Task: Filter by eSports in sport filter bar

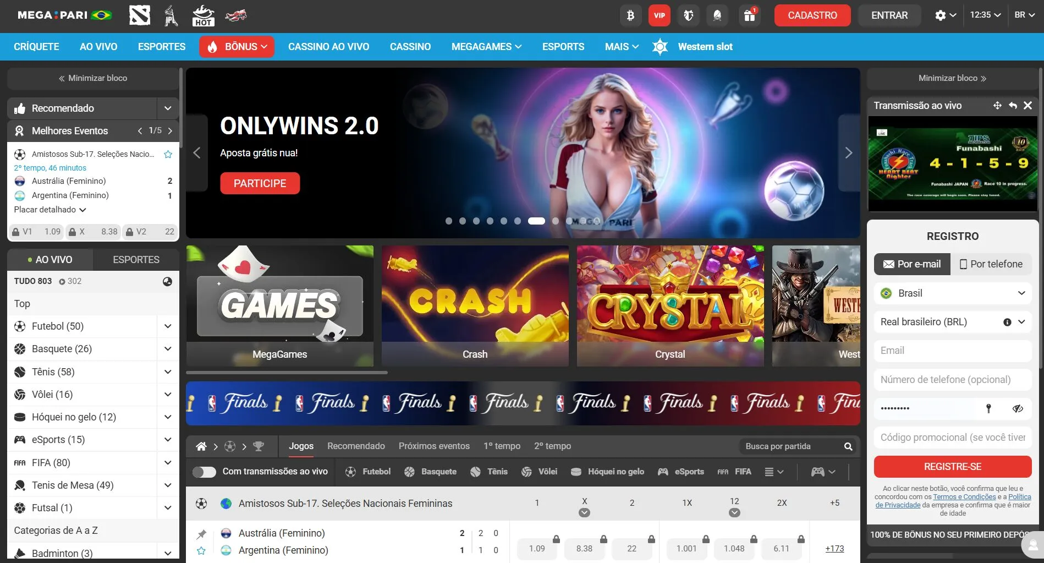Action: 681,472
